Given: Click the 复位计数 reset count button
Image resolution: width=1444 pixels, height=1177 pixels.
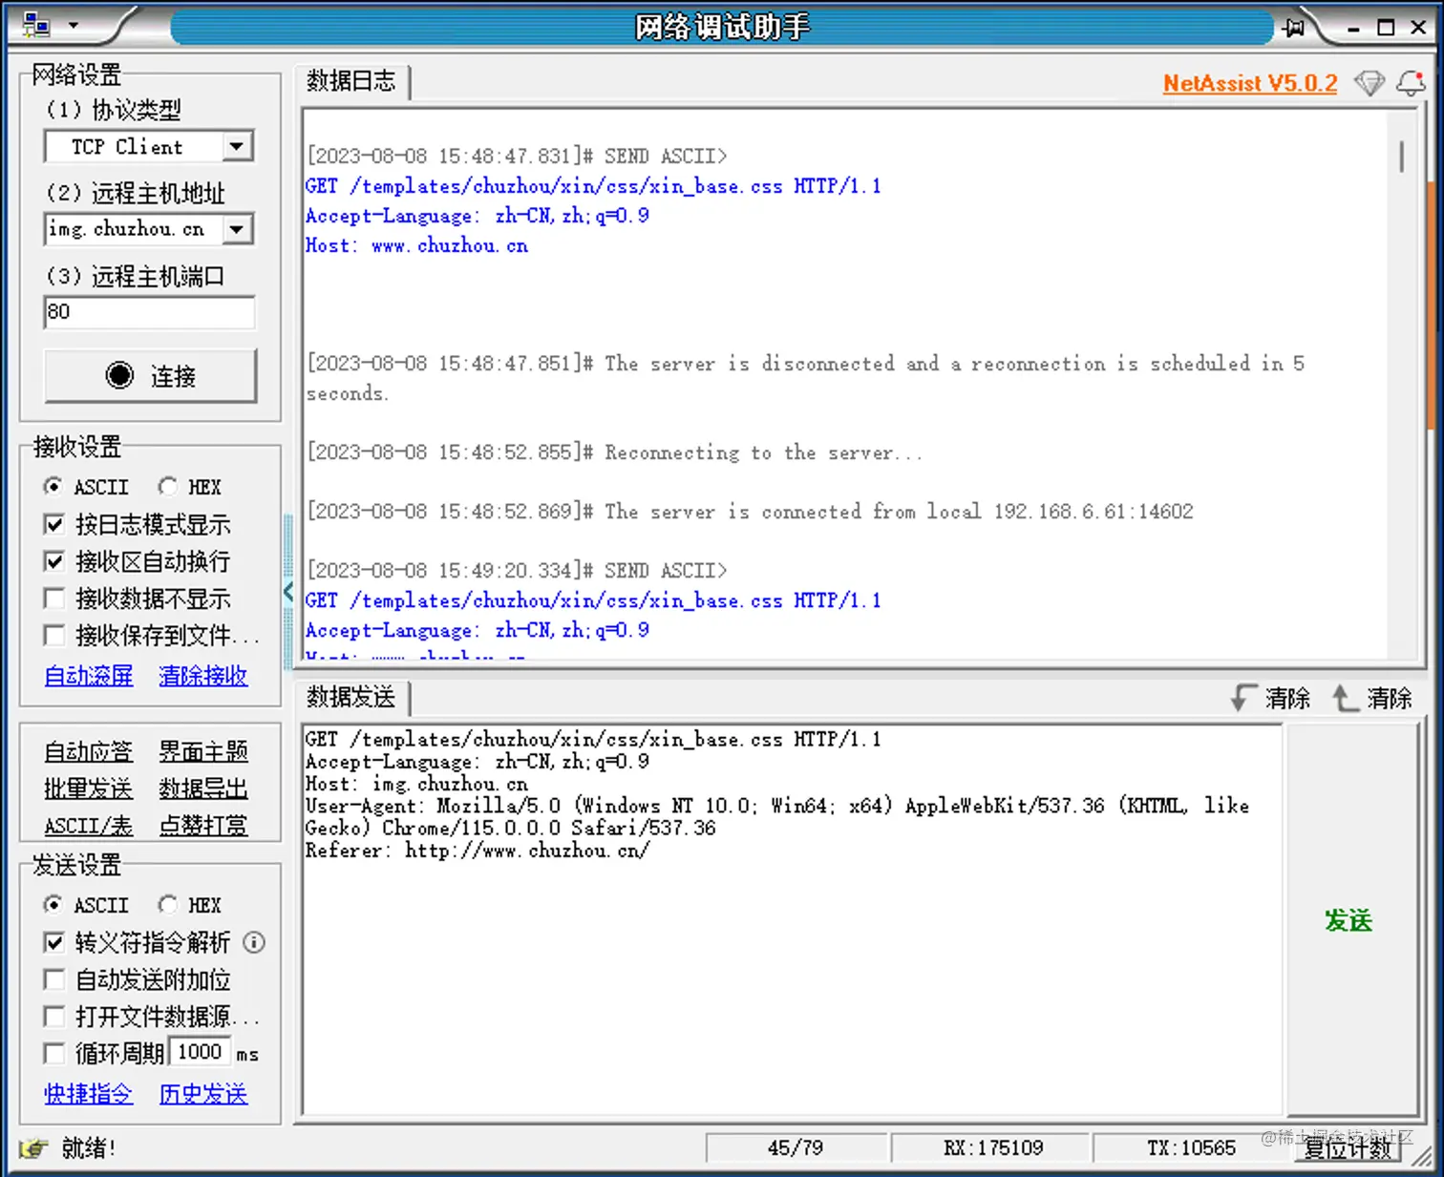Looking at the screenshot, I should coord(1348,1148).
